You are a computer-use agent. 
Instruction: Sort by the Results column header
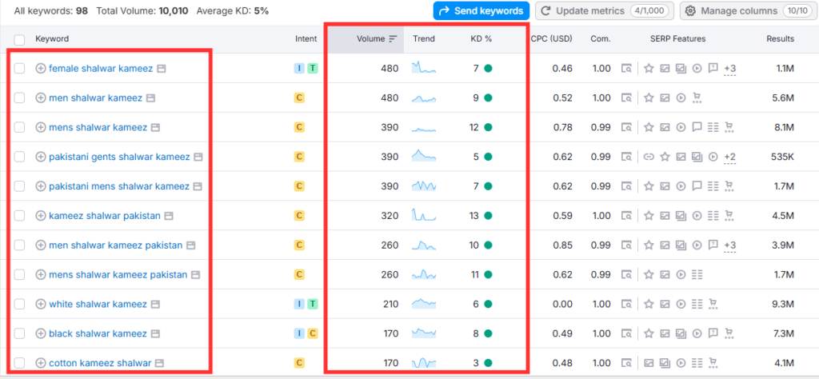[x=781, y=38]
